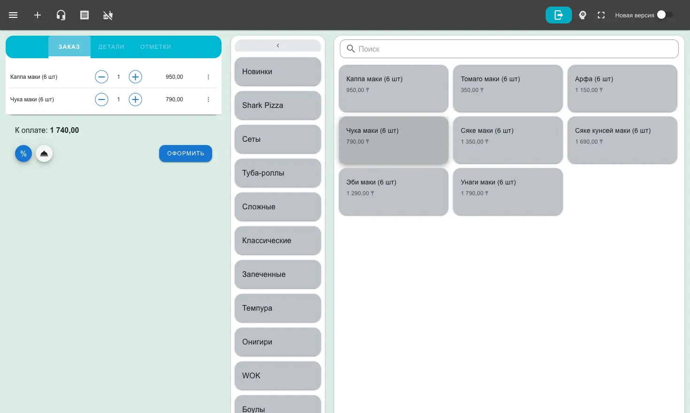Open the Темпура category

(x=278, y=308)
